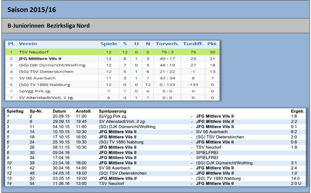Click the 'Anstoß' header in fixtures

coord(83,111)
